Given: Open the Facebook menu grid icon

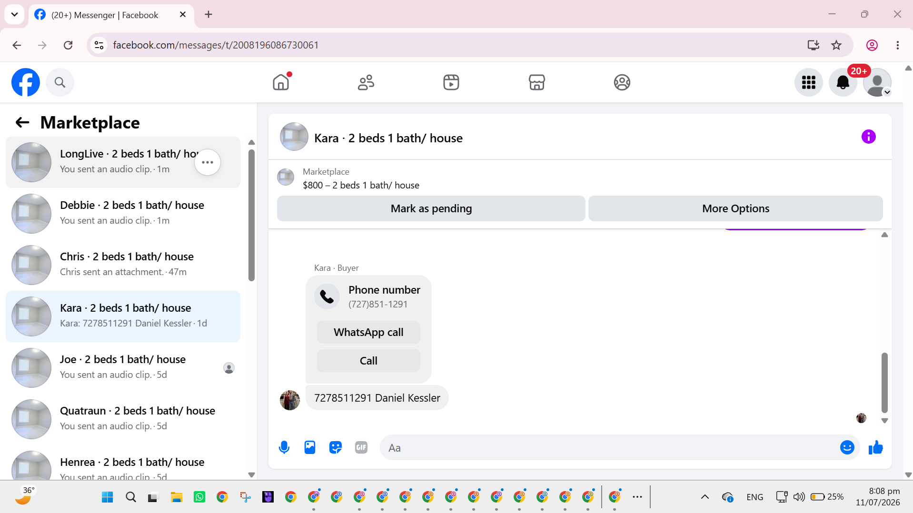Looking at the screenshot, I should click(808, 82).
